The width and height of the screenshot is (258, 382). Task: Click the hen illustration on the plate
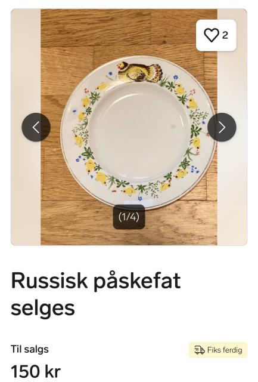(x=139, y=71)
